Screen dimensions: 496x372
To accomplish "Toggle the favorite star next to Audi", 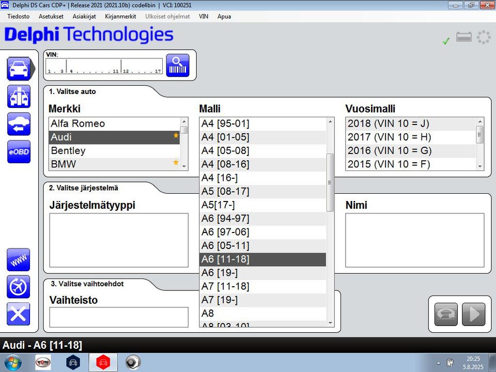I will [x=176, y=135].
